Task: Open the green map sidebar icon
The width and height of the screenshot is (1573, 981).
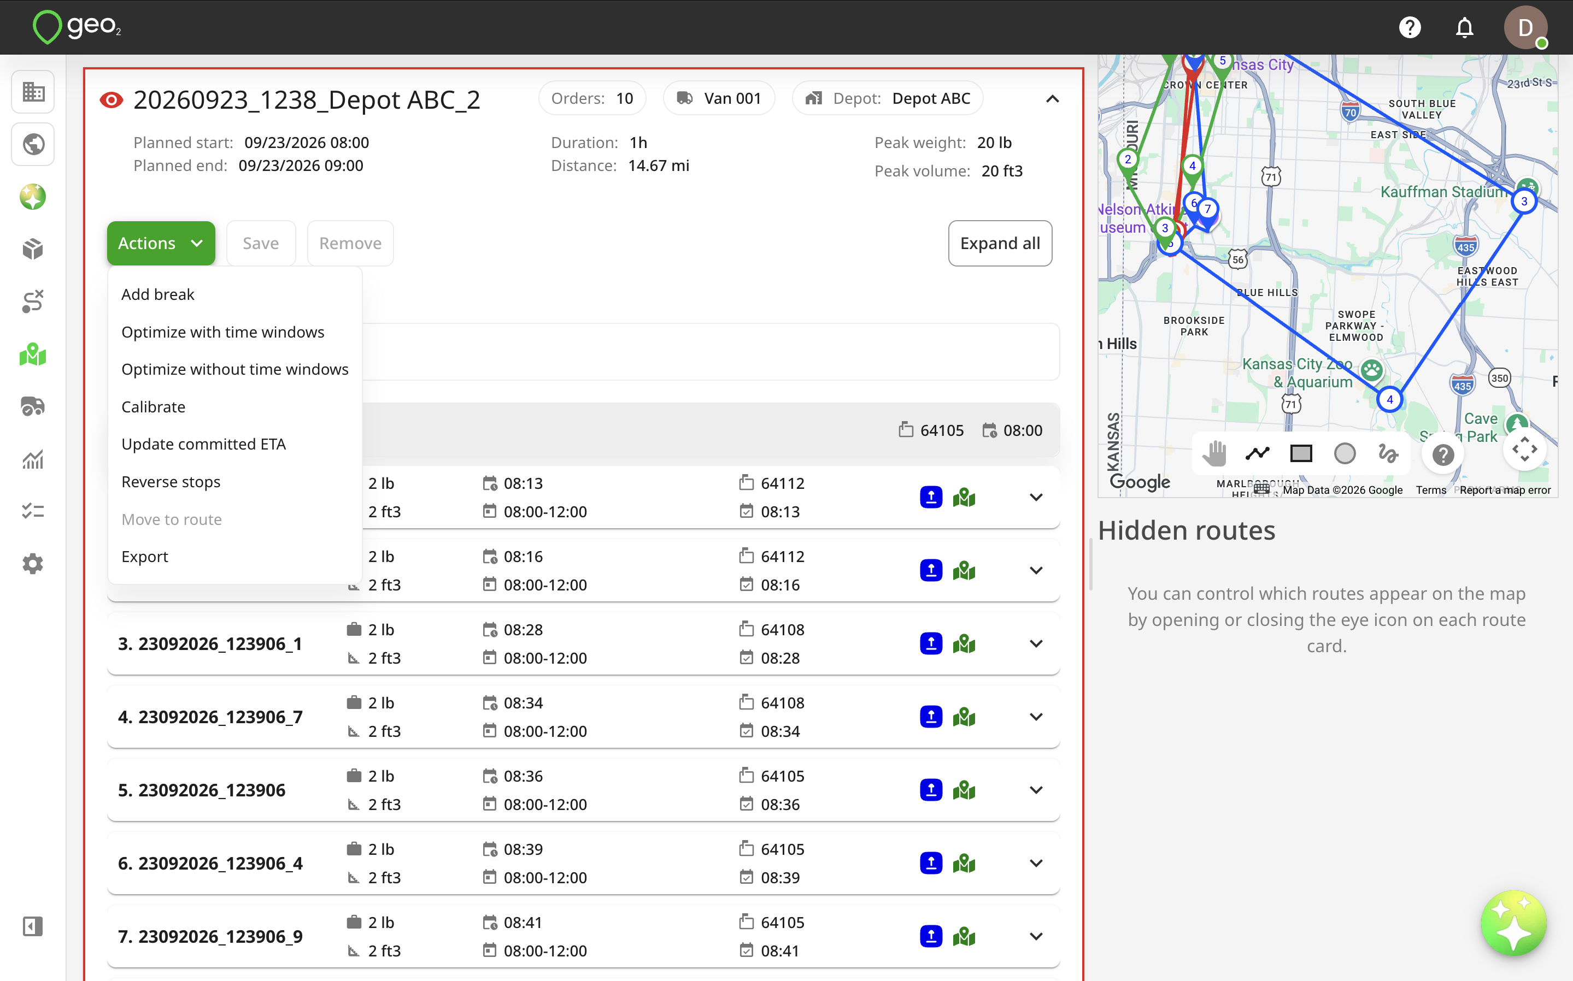Action: tap(33, 354)
